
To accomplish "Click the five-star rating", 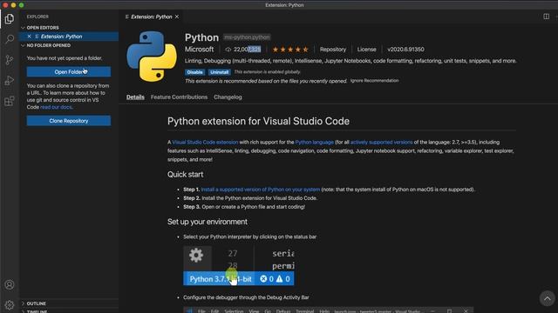I will pos(290,50).
